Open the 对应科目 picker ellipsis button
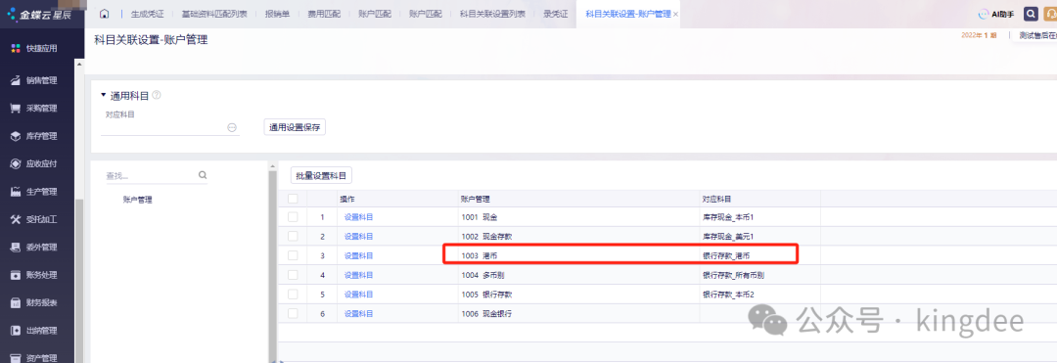1057x363 pixels. (x=232, y=127)
